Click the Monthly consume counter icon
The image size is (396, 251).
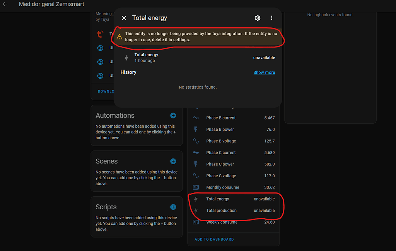[196, 187]
